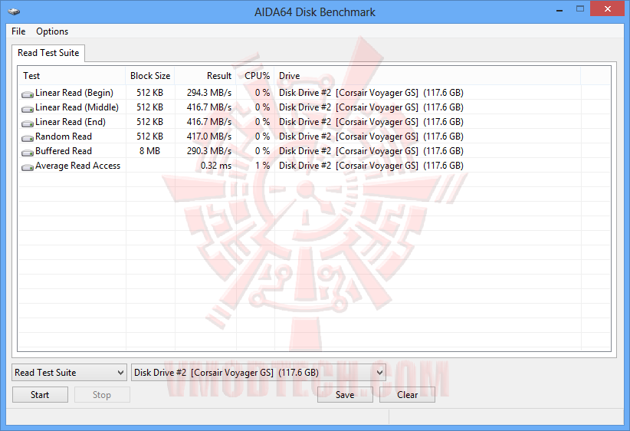Sort by the Result column header
Screen dimensions: 630x431
tap(205, 76)
